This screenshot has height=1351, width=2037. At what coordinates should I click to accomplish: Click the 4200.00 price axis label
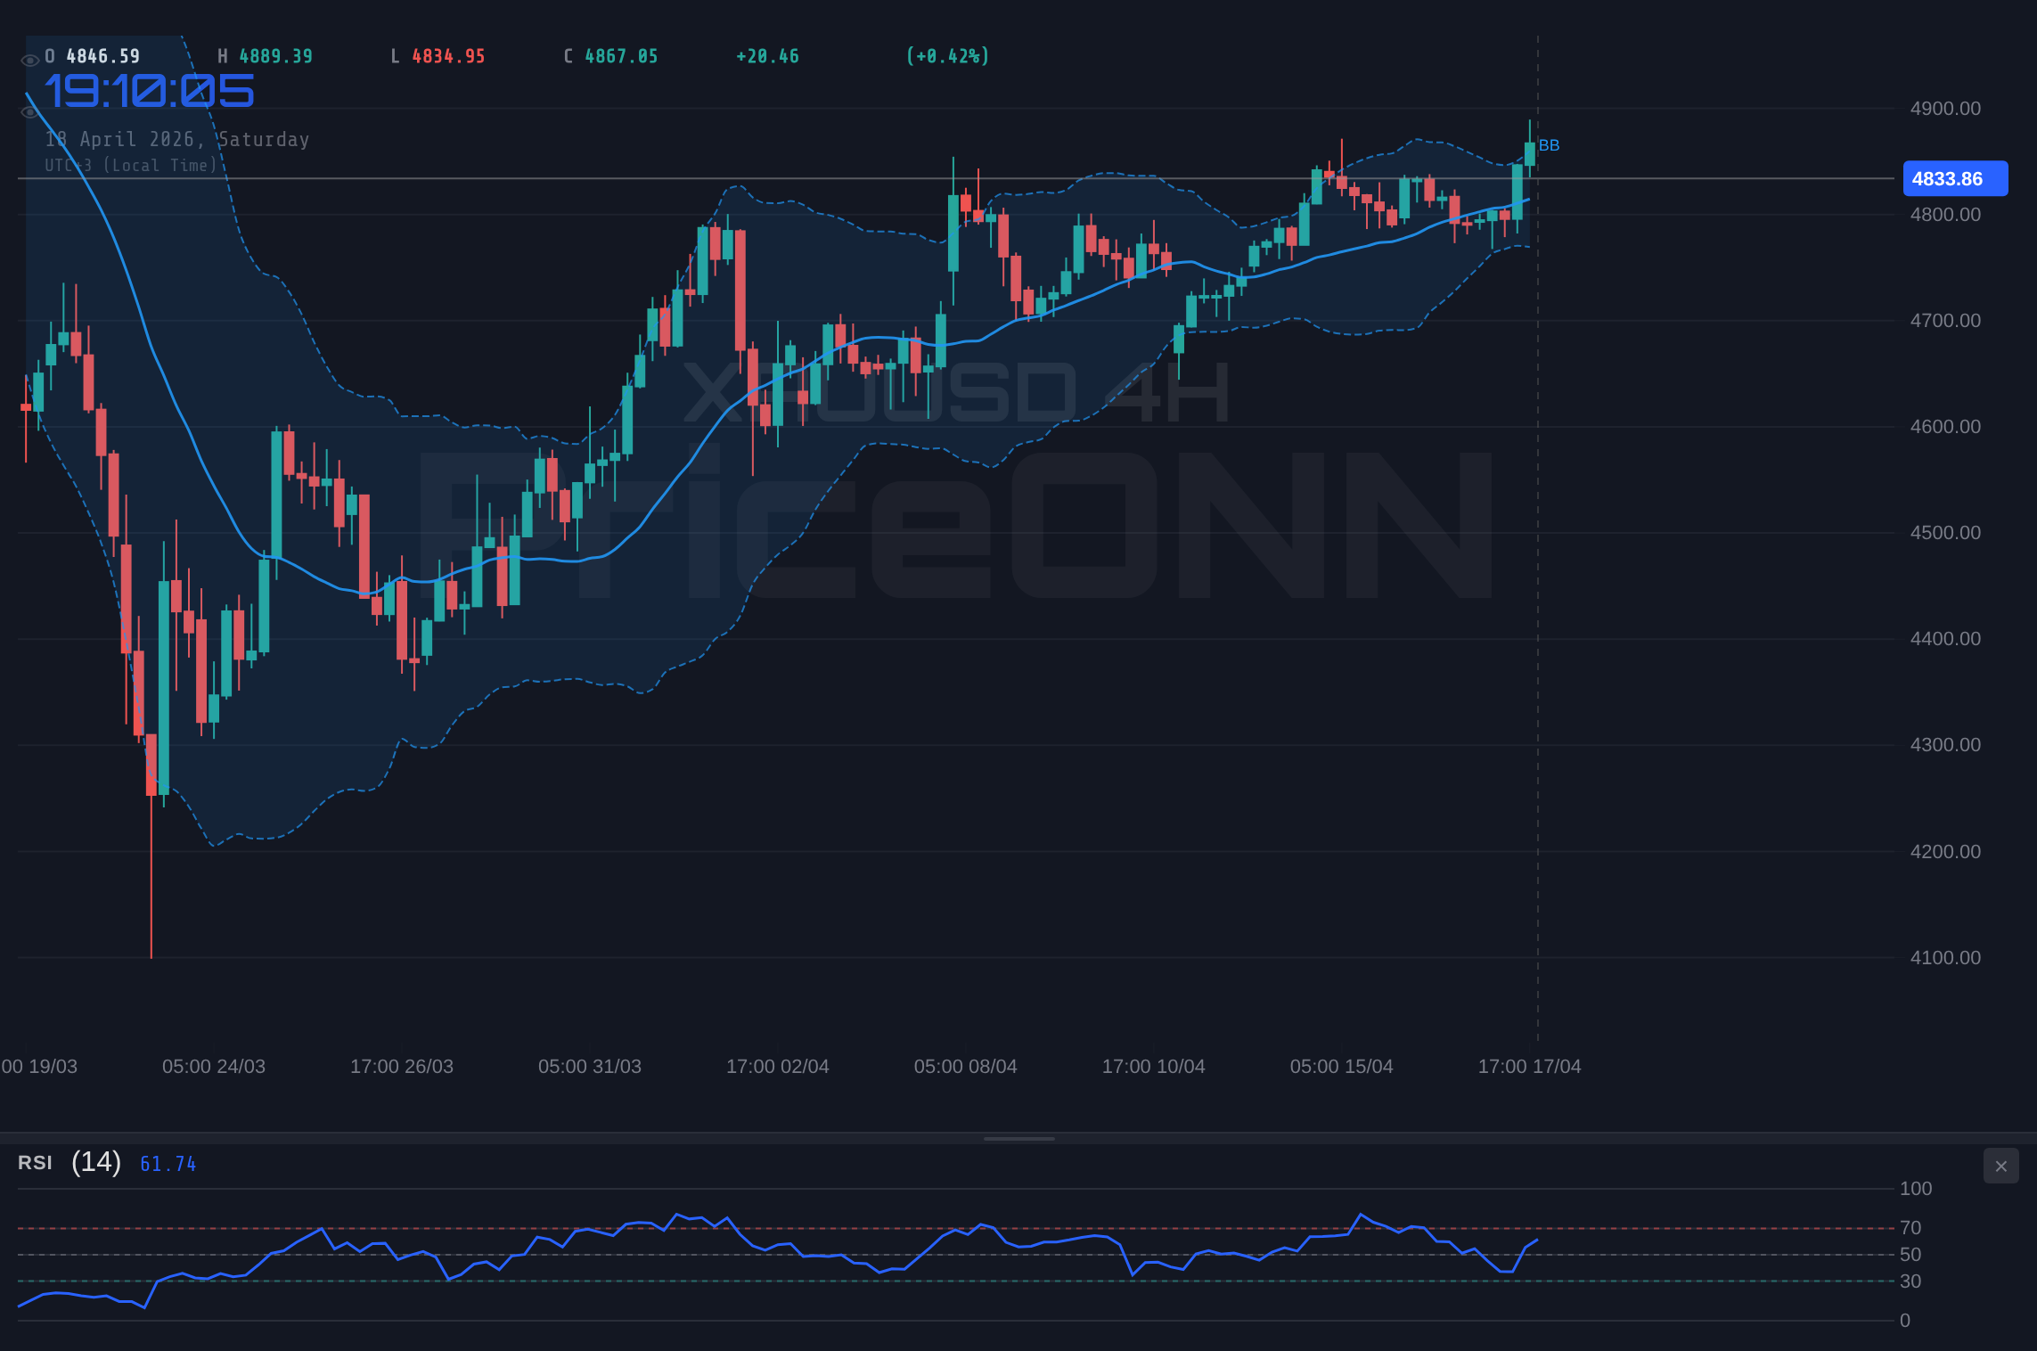pos(1945,852)
